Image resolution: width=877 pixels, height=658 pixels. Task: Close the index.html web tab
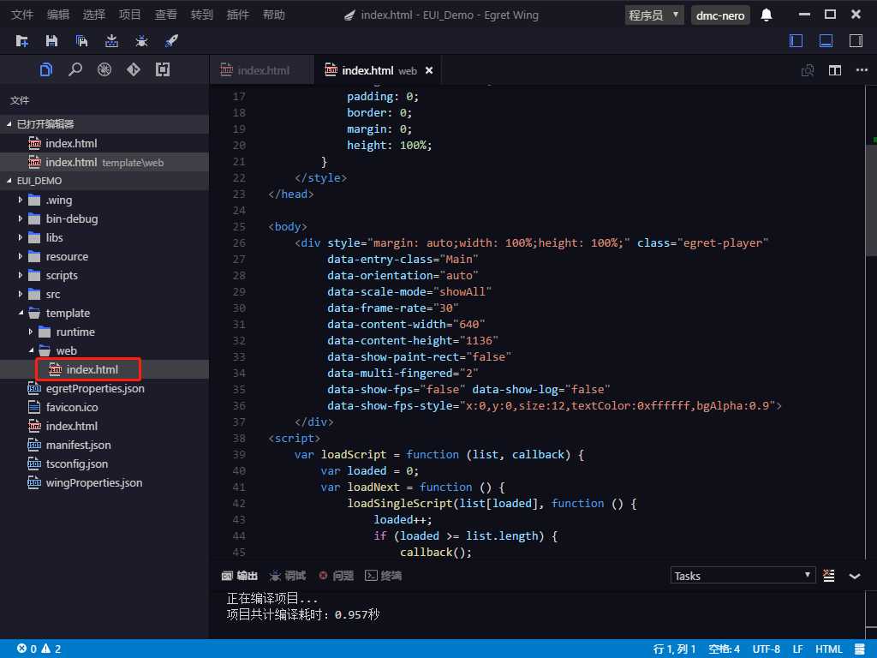click(429, 70)
